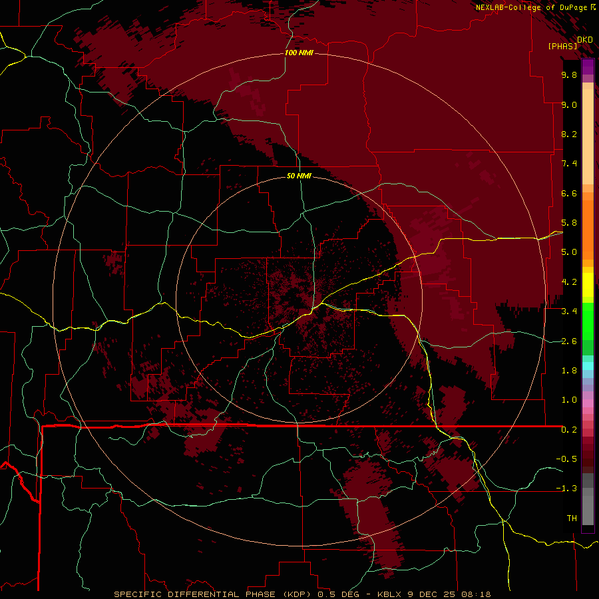Click the -1.3 value on the color scale

coord(566,489)
